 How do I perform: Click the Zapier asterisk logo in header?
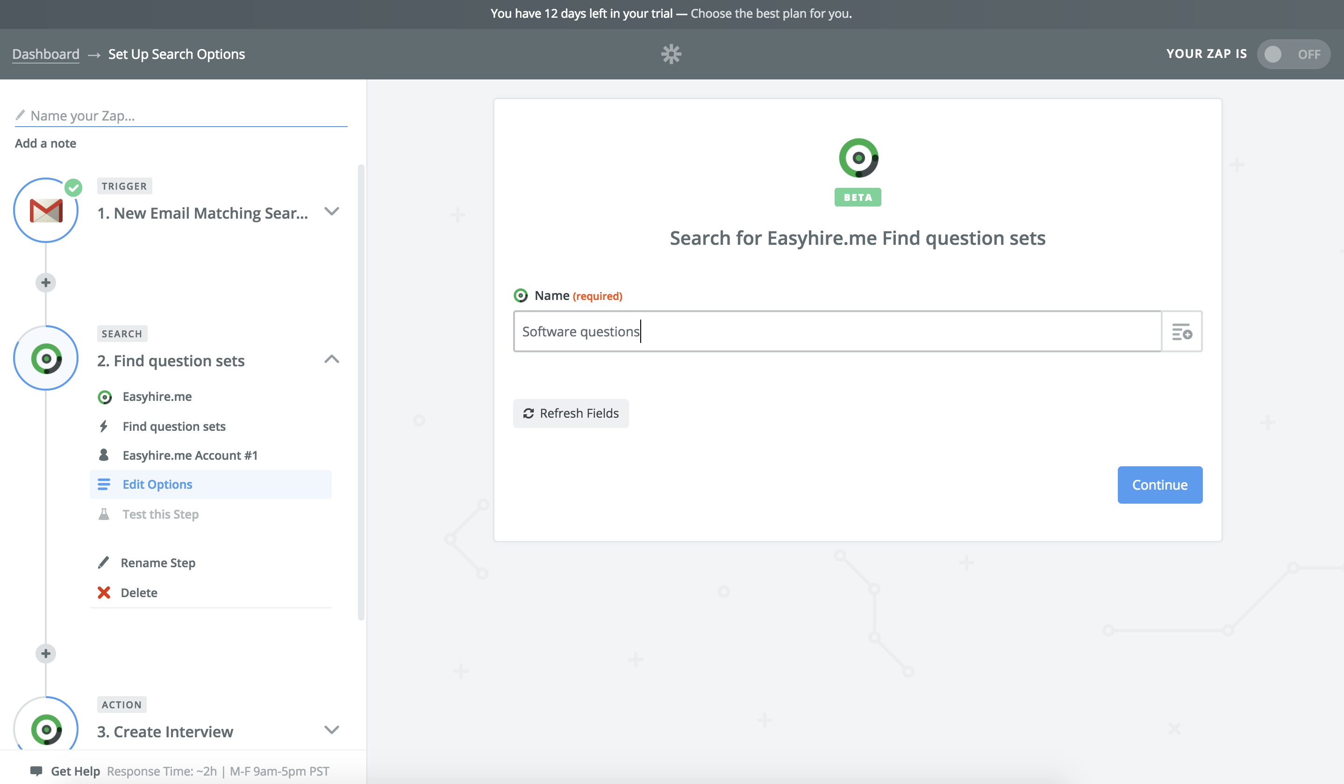click(671, 54)
